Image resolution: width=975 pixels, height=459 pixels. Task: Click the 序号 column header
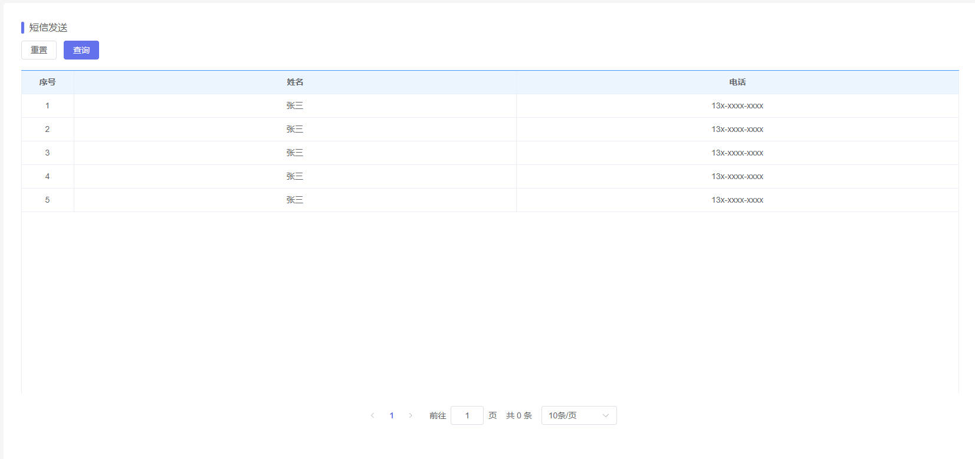[x=48, y=82]
